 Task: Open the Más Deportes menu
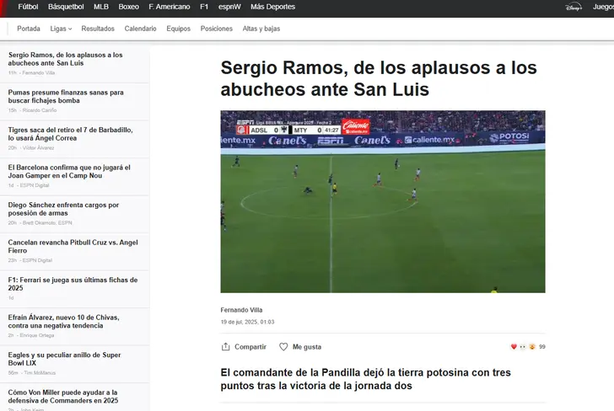[273, 7]
